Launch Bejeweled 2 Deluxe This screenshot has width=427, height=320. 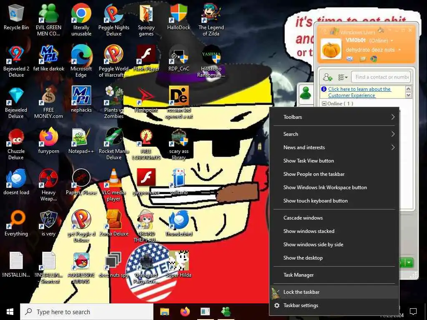(x=16, y=62)
